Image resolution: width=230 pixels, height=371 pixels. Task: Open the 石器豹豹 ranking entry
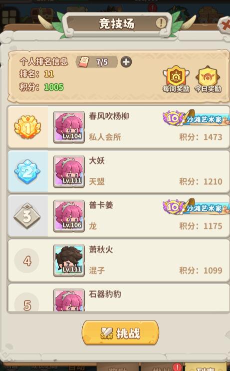[x=118, y=298]
